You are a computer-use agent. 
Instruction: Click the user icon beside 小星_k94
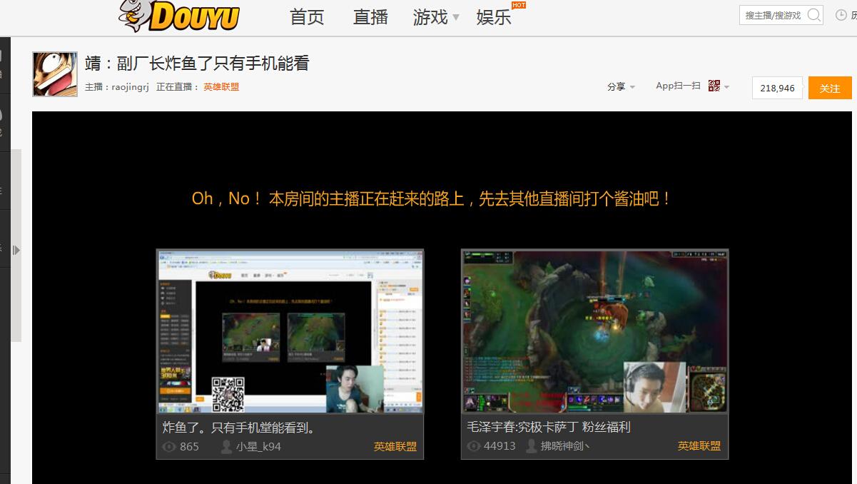[x=226, y=447]
